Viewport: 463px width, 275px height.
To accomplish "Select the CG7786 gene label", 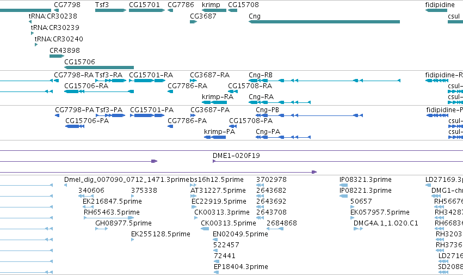I will pos(181,5).
